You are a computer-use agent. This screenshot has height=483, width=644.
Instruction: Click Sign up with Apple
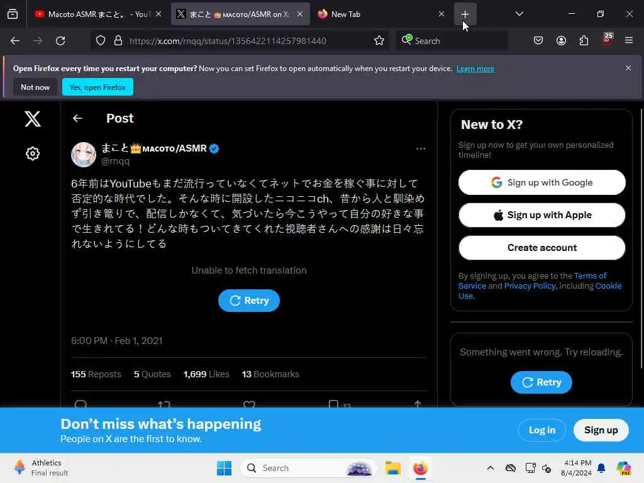541,215
